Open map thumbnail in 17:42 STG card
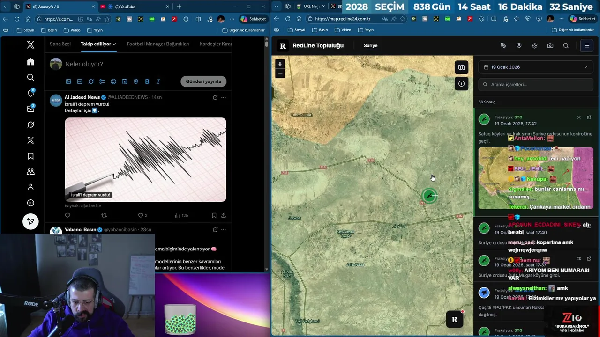 pyautogui.click(x=536, y=178)
